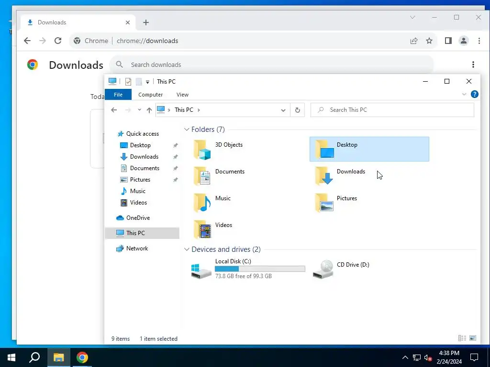Customize Quick Access Toolbar dropdown
Image resolution: width=490 pixels, height=367 pixels.
point(147,82)
